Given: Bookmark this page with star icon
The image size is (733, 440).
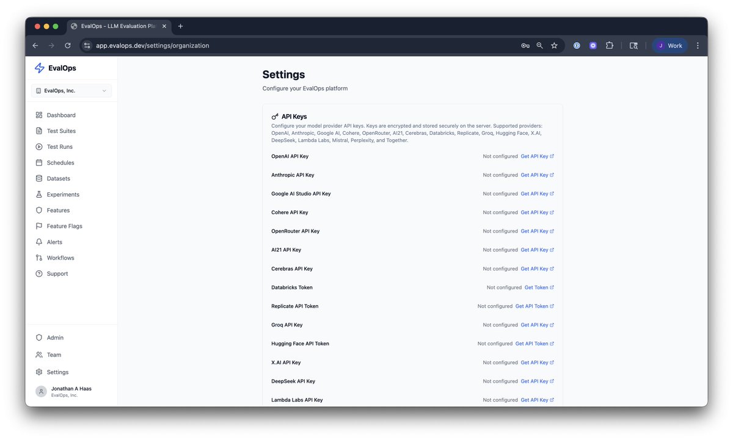Looking at the screenshot, I should 555,46.
